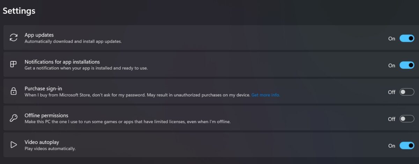Viewport: 419px width, 164px height.
Task: Click the Video autoplay title label
Action: coord(41,142)
